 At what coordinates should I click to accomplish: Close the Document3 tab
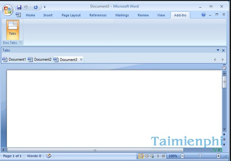(81, 60)
